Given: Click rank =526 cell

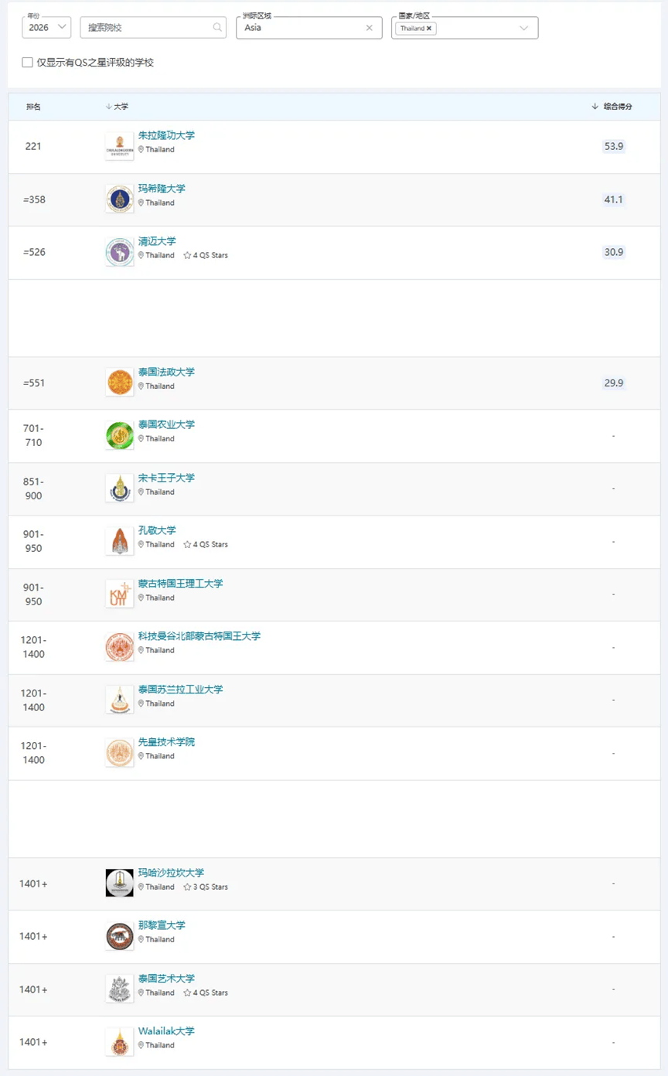Looking at the screenshot, I should pos(33,252).
